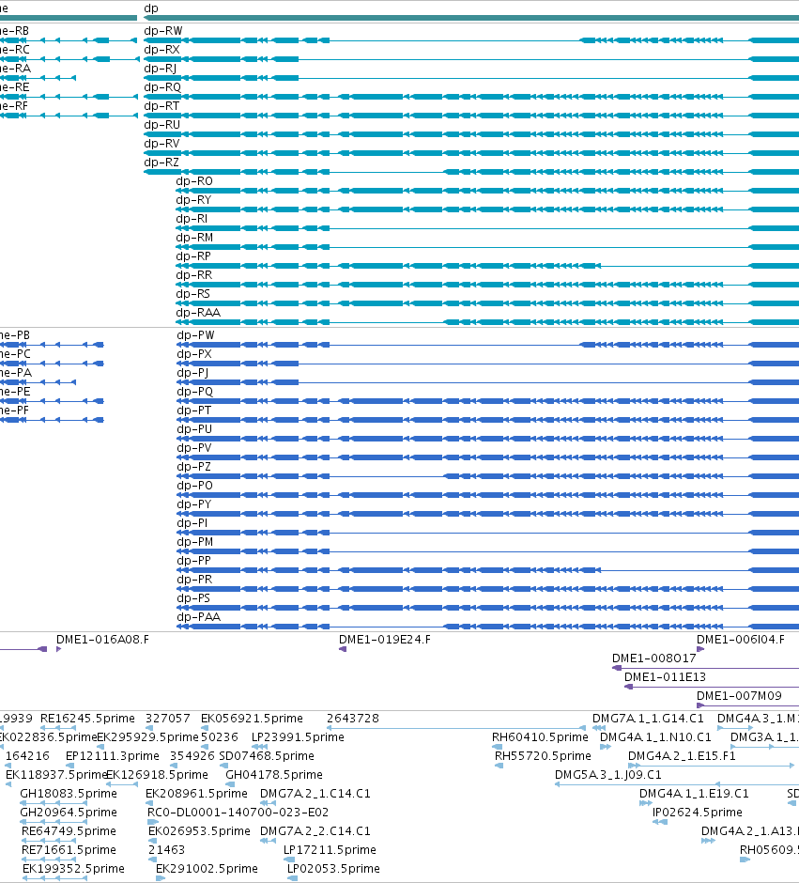Select the dp-PI protein label
This screenshot has height=883, width=799.
192,522
